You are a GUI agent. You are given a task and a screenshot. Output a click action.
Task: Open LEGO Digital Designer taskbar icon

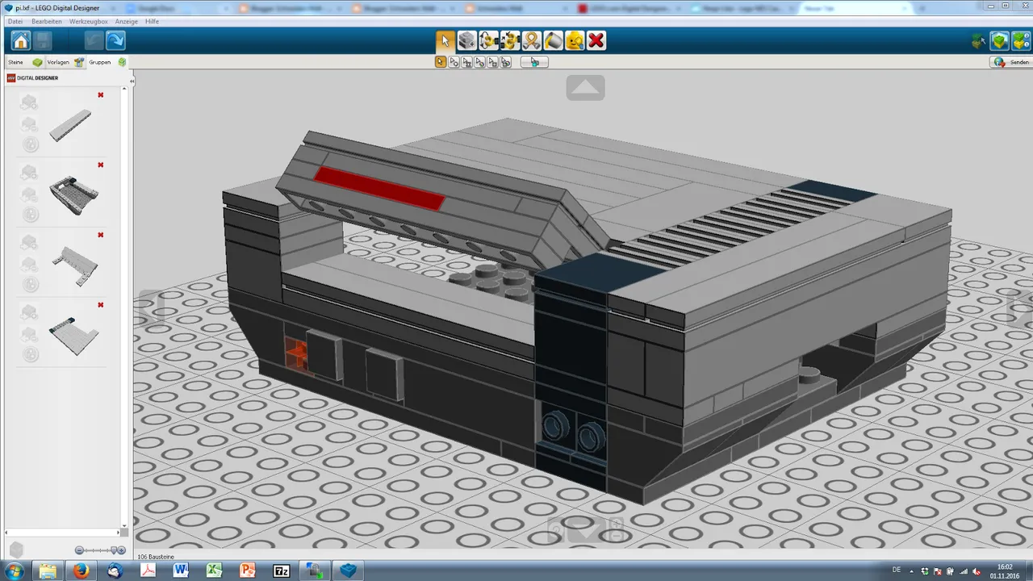tap(348, 571)
